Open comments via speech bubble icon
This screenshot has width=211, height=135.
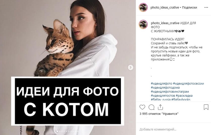151,107
